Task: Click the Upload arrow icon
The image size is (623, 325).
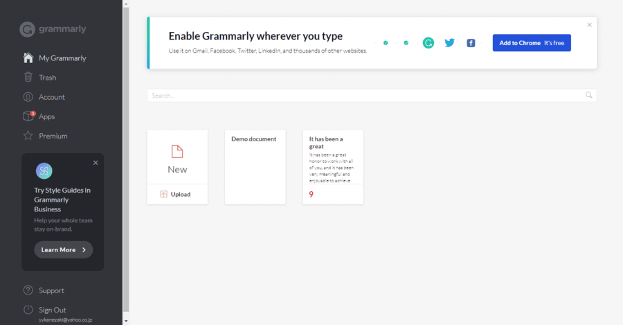Action: pos(163,194)
